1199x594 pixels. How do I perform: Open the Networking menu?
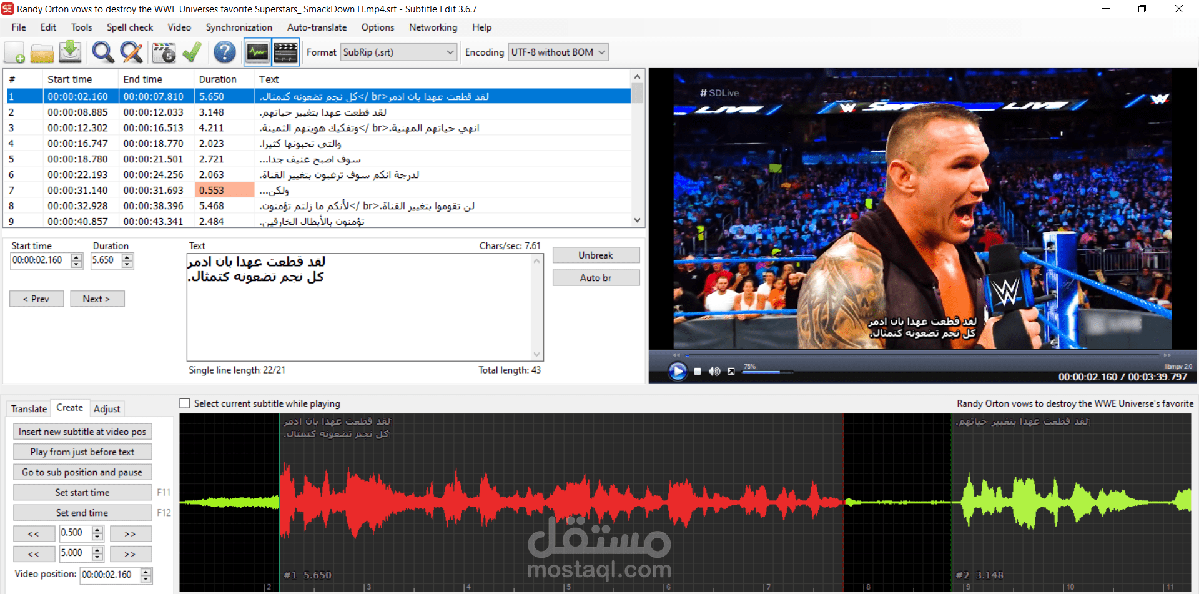[433, 27]
